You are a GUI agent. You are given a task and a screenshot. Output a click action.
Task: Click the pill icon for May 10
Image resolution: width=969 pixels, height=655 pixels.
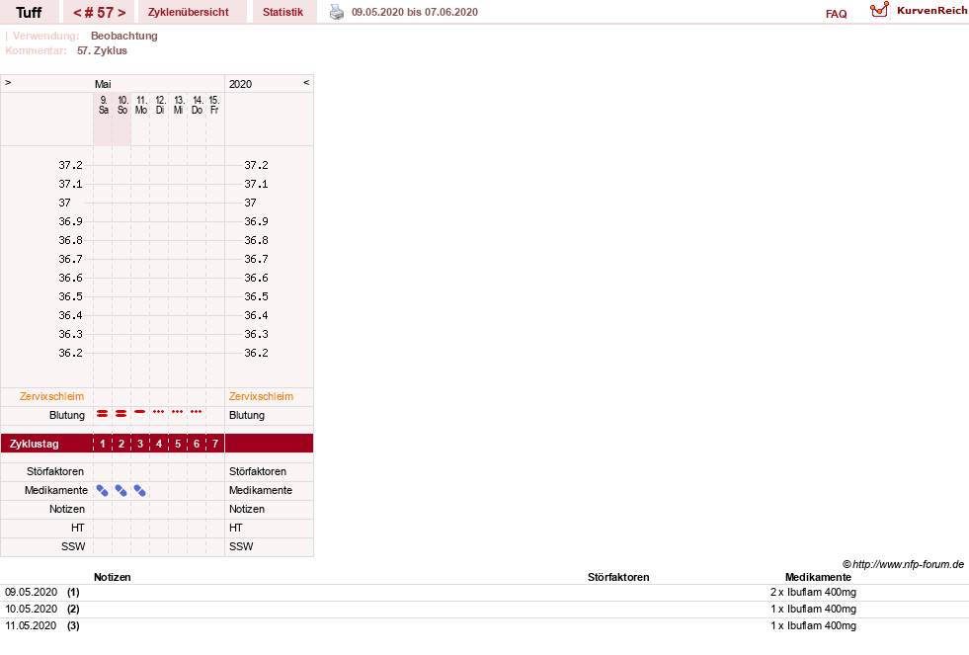(x=121, y=491)
